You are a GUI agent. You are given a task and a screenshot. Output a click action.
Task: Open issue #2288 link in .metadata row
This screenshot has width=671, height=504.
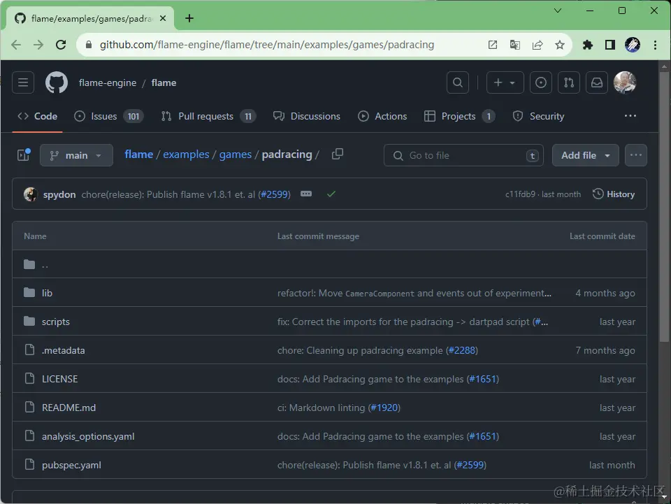462,350
